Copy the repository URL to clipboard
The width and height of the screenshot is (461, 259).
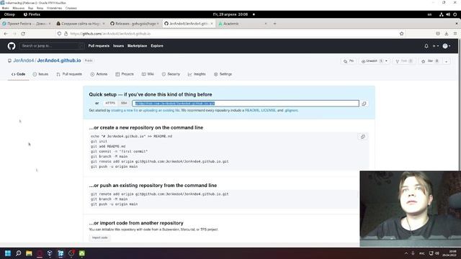click(x=364, y=104)
